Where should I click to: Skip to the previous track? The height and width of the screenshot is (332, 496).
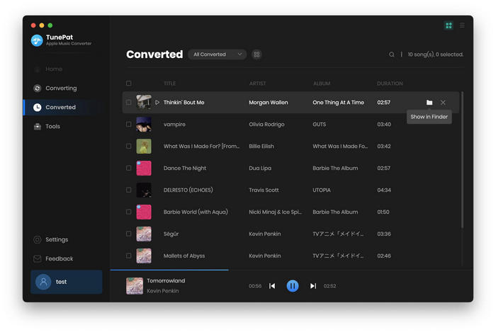[x=272, y=286]
